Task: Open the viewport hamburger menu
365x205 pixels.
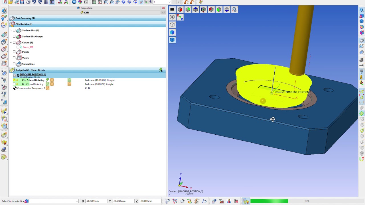Action: pos(172,10)
